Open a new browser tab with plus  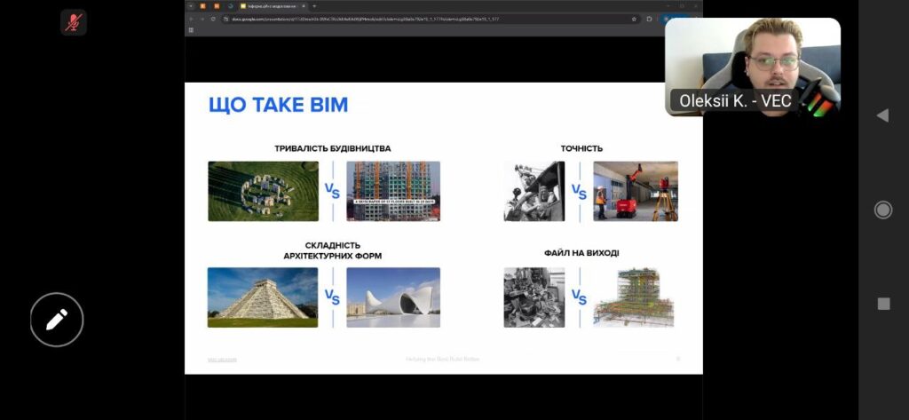pyautogui.click(x=314, y=5)
